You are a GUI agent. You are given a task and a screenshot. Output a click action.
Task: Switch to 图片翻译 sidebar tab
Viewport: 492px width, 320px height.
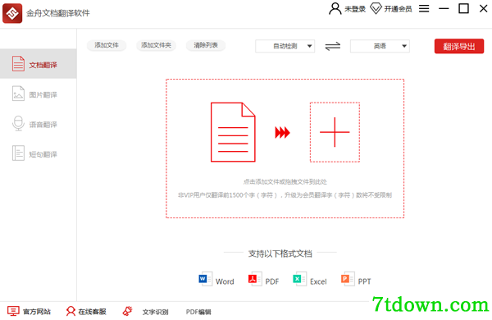click(39, 94)
